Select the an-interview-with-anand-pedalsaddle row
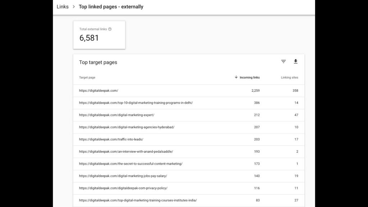Screen dimensions: 368x207 189,152
